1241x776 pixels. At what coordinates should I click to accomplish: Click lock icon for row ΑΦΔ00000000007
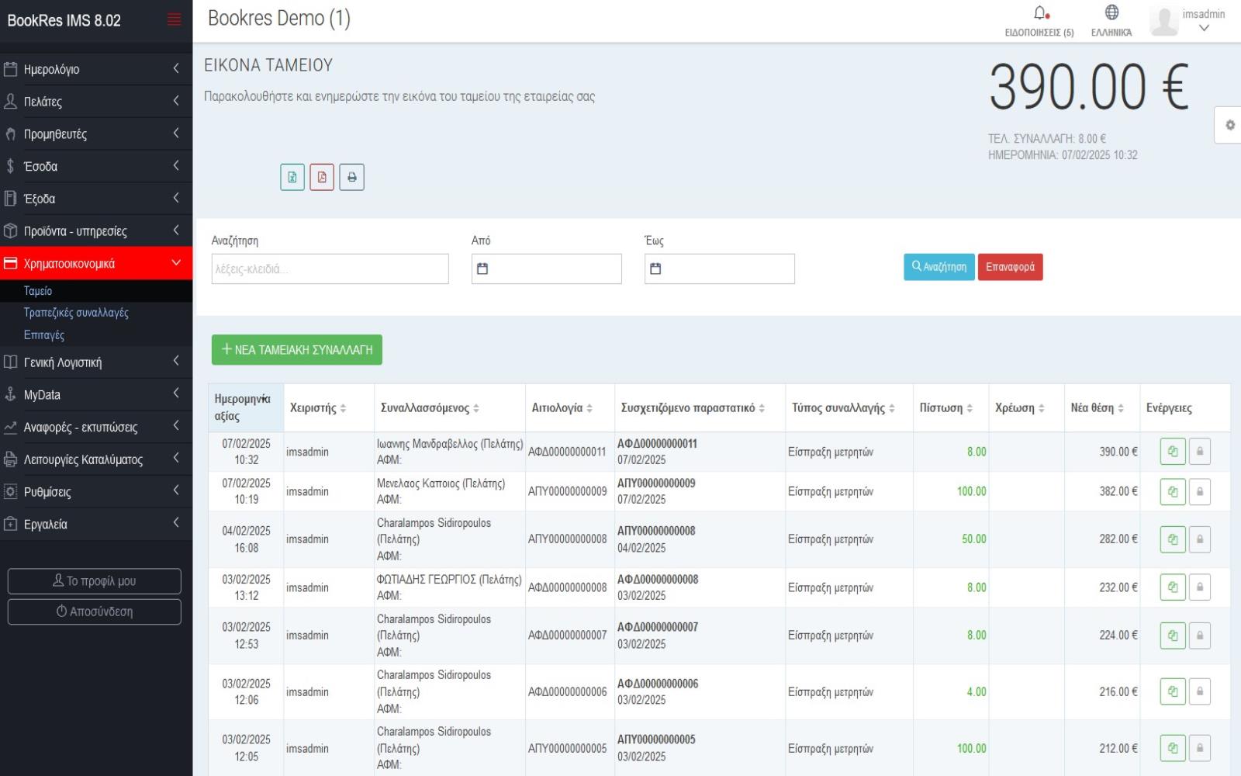coord(1200,636)
